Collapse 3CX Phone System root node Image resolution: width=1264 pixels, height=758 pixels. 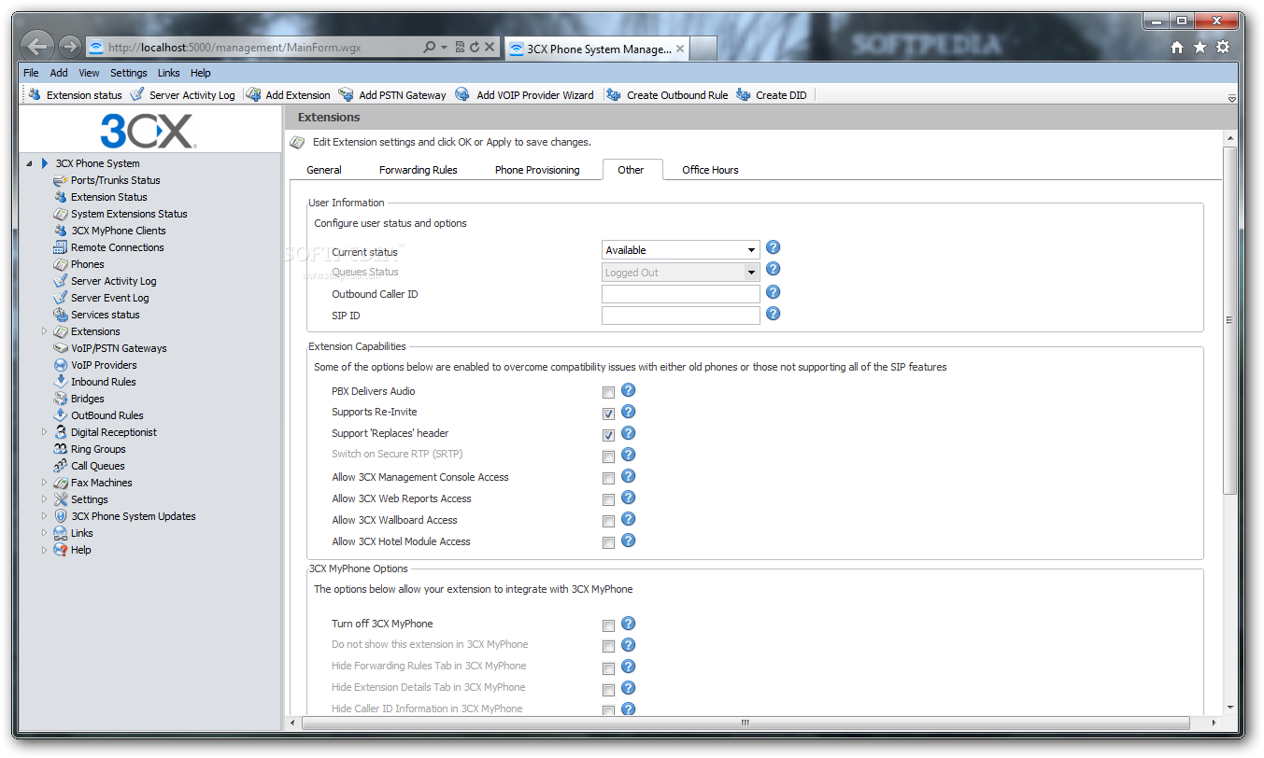(29, 163)
